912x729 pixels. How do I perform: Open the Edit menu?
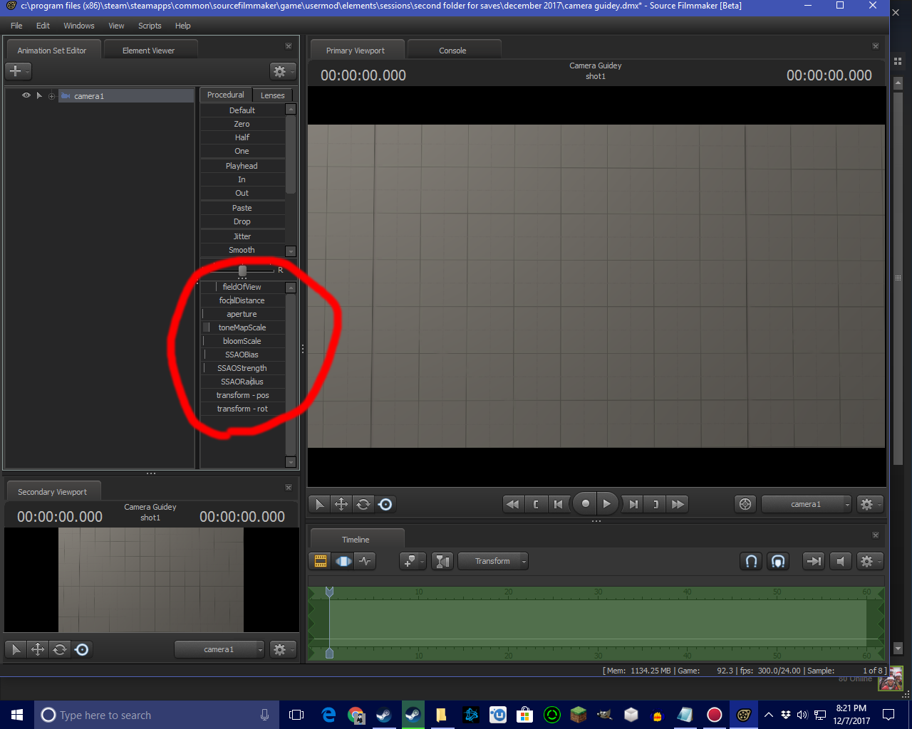click(x=43, y=26)
